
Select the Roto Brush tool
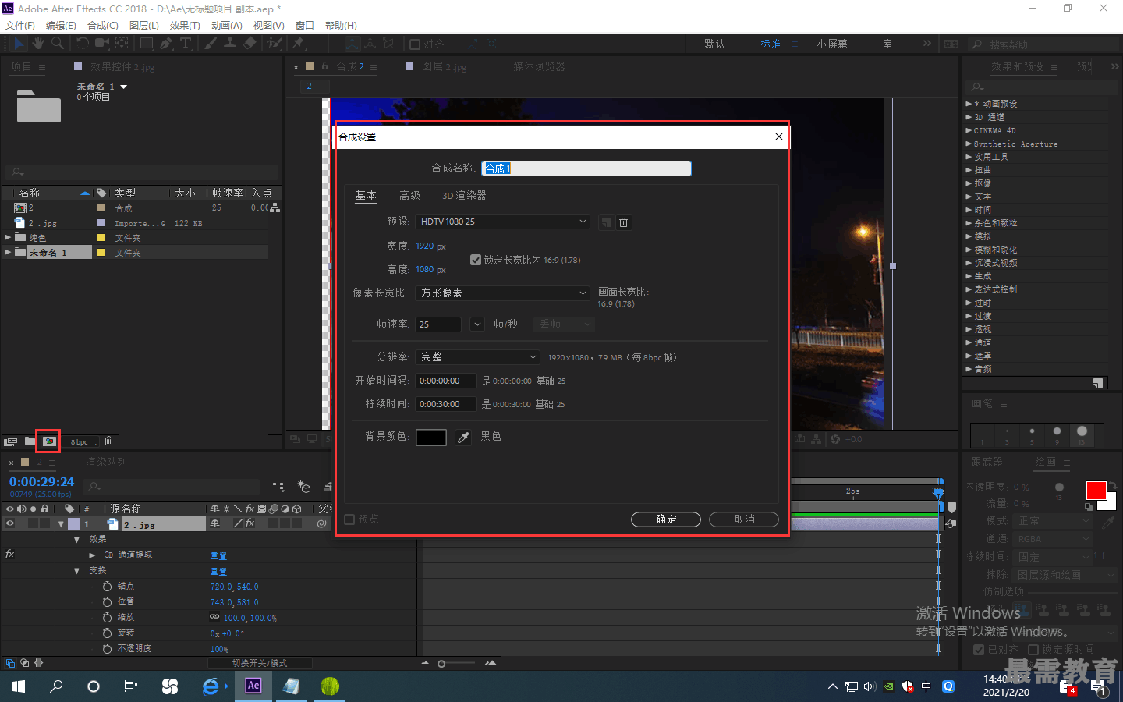pyautogui.click(x=275, y=44)
